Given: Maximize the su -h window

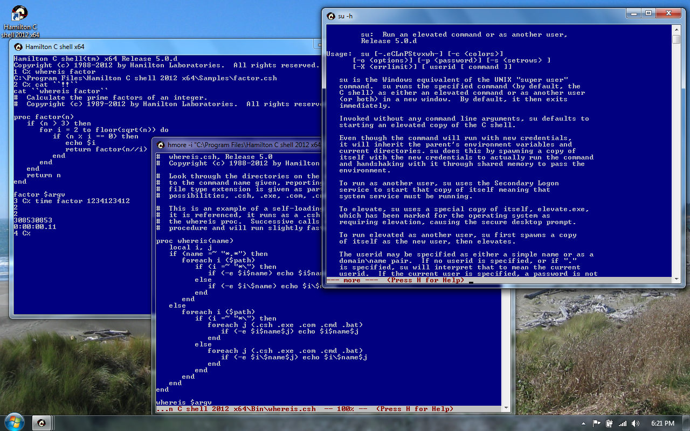Looking at the screenshot, I should click(x=648, y=13).
